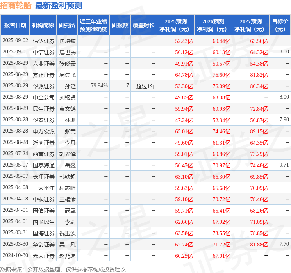
Task: Click 8.00 target price in 中信证券 row
Action: click(284, 52)
